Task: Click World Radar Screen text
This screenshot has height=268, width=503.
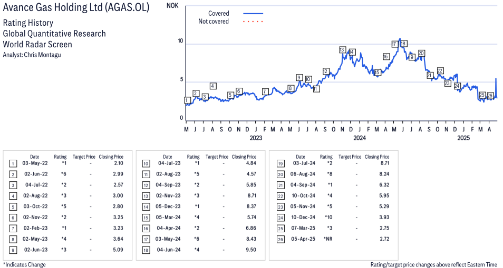Action: coord(37,44)
